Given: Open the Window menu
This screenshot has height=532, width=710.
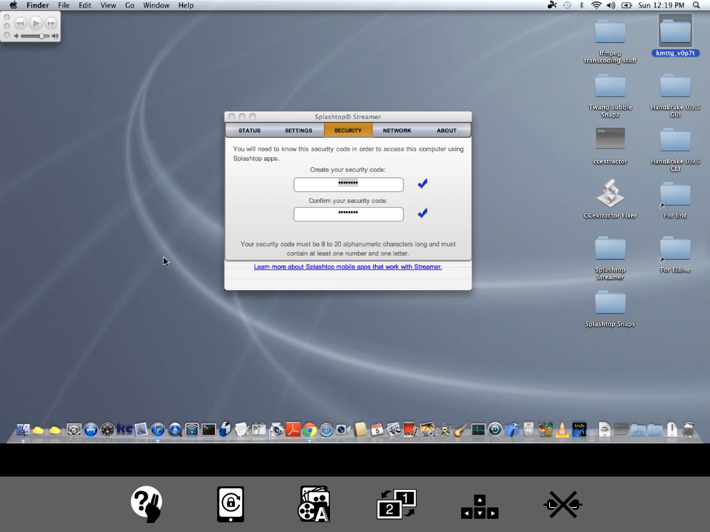Looking at the screenshot, I should [156, 5].
